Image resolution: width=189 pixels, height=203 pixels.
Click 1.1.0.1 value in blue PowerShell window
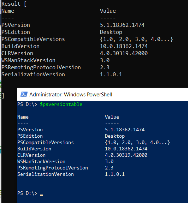pos(115,174)
